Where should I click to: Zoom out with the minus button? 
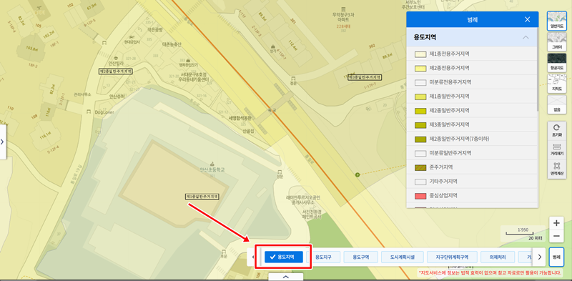(x=556, y=236)
